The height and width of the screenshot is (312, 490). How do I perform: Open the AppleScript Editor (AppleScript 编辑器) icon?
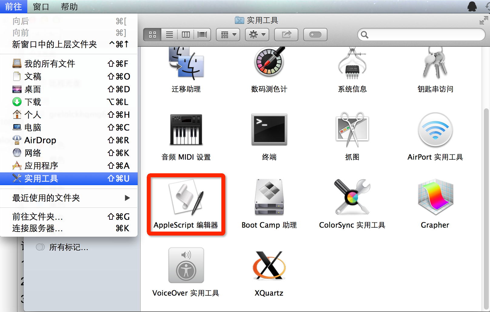[186, 197]
